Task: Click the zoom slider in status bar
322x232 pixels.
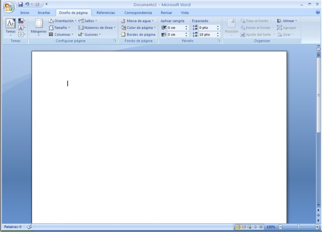Action: [299, 226]
